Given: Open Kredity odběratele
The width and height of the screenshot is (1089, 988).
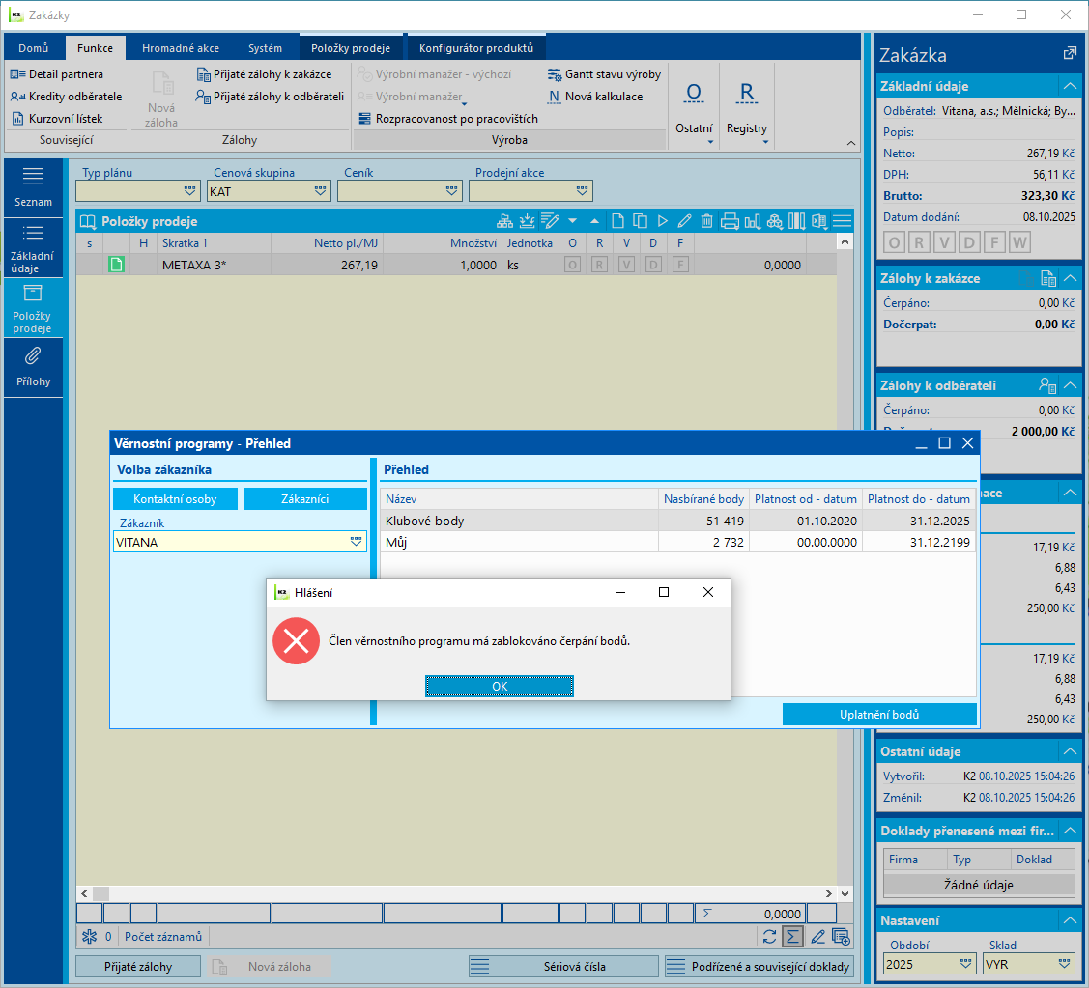Looking at the screenshot, I should pyautogui.click(x=66, y=97).
